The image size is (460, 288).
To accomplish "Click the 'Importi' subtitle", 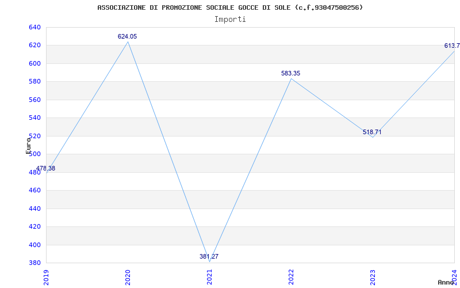I will coord(230,20).
